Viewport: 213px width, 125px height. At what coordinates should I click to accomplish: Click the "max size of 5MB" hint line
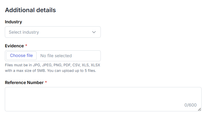(x=51, y=71)
